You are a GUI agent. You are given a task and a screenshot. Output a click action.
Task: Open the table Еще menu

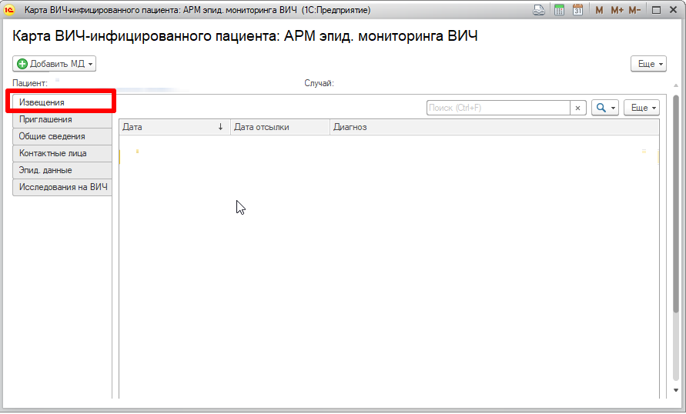click(641, 108)
